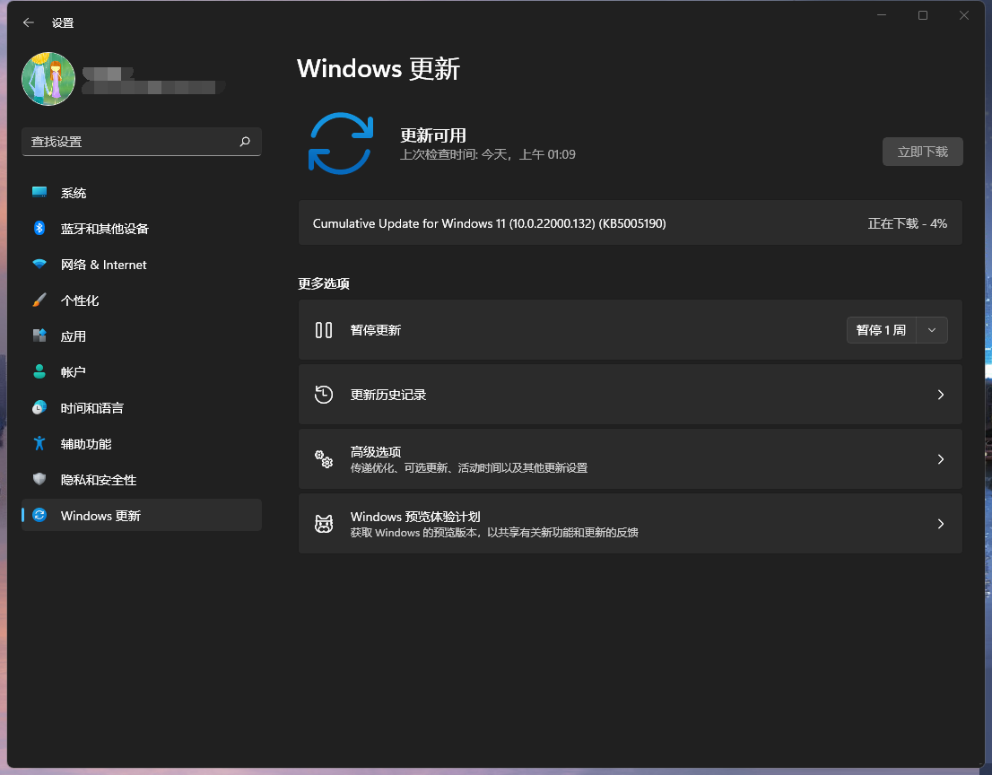Click the Insider program cat icon
Viewport: 992px width, 775px height.
click(324, 524)
